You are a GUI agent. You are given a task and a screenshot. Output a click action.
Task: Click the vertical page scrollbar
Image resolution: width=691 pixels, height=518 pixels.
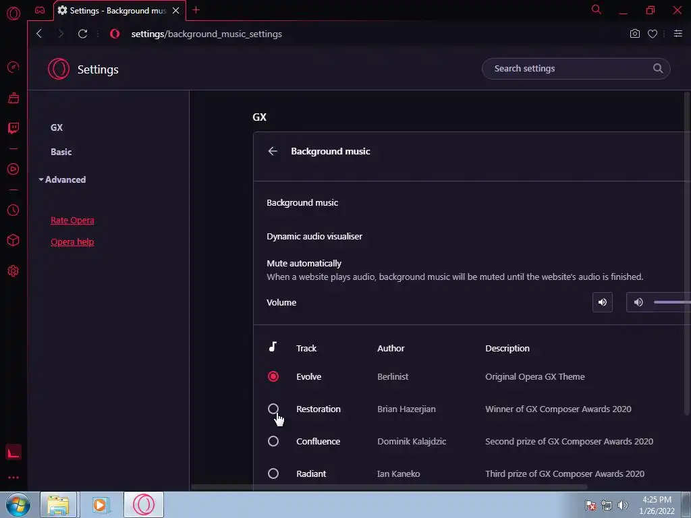click(688, 254)
